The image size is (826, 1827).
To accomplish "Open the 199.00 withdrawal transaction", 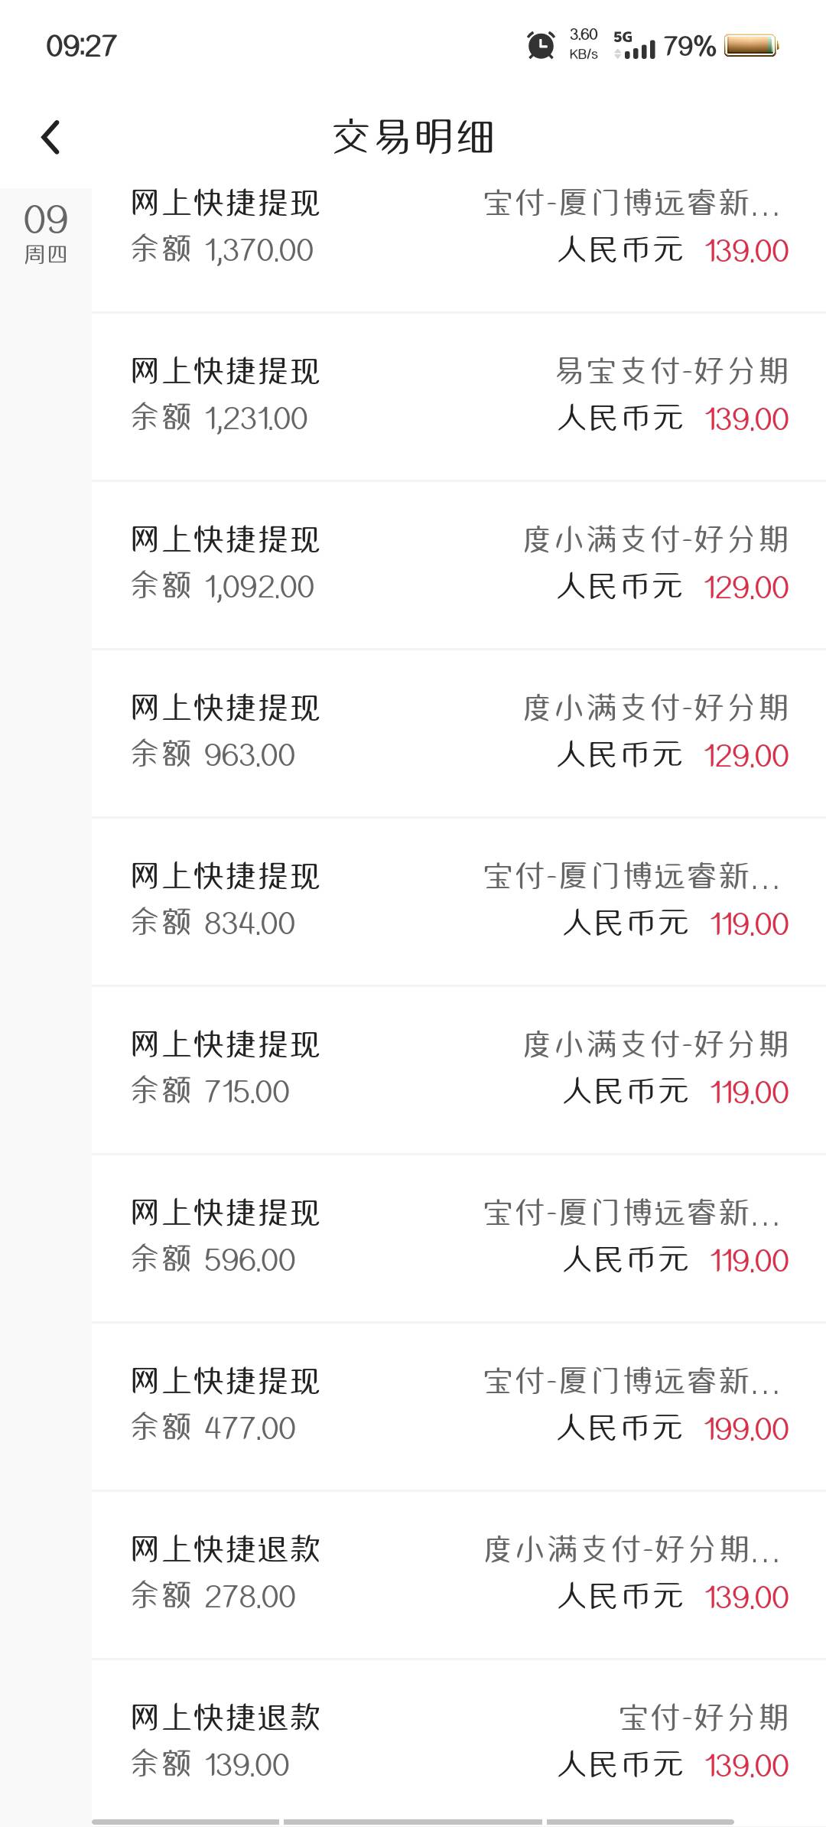I will coord(459,1406).
